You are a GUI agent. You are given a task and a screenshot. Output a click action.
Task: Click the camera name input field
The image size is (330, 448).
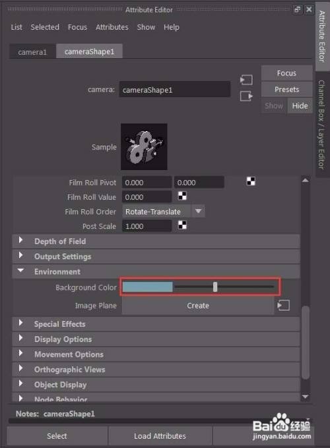[x=175, y=90]
